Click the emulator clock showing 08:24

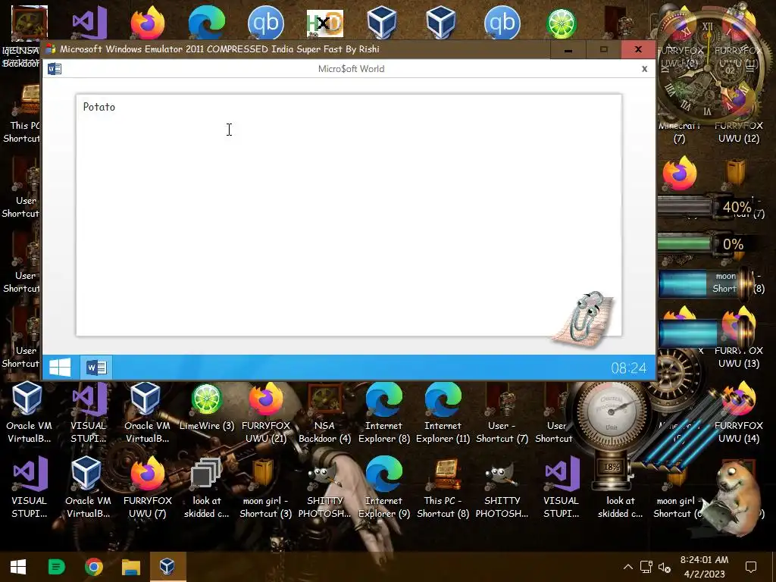(628, 368)
